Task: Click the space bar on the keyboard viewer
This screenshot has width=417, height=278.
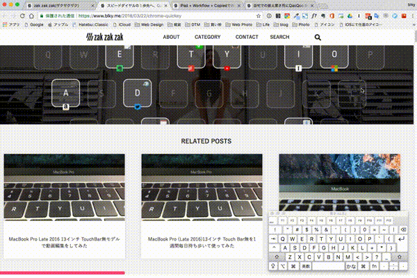Action: 329,266
